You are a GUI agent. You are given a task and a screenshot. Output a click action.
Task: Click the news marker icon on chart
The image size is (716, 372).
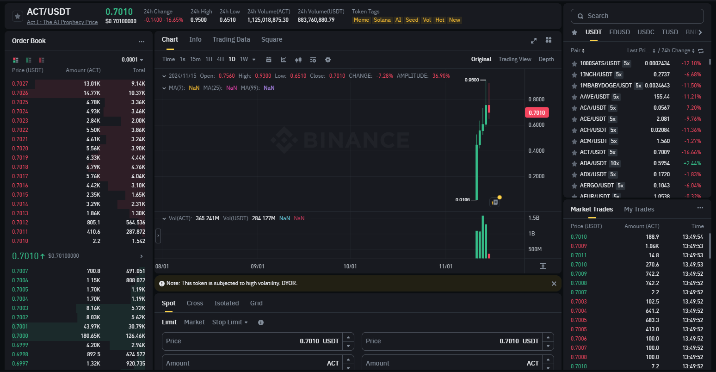tap(495, 202)
